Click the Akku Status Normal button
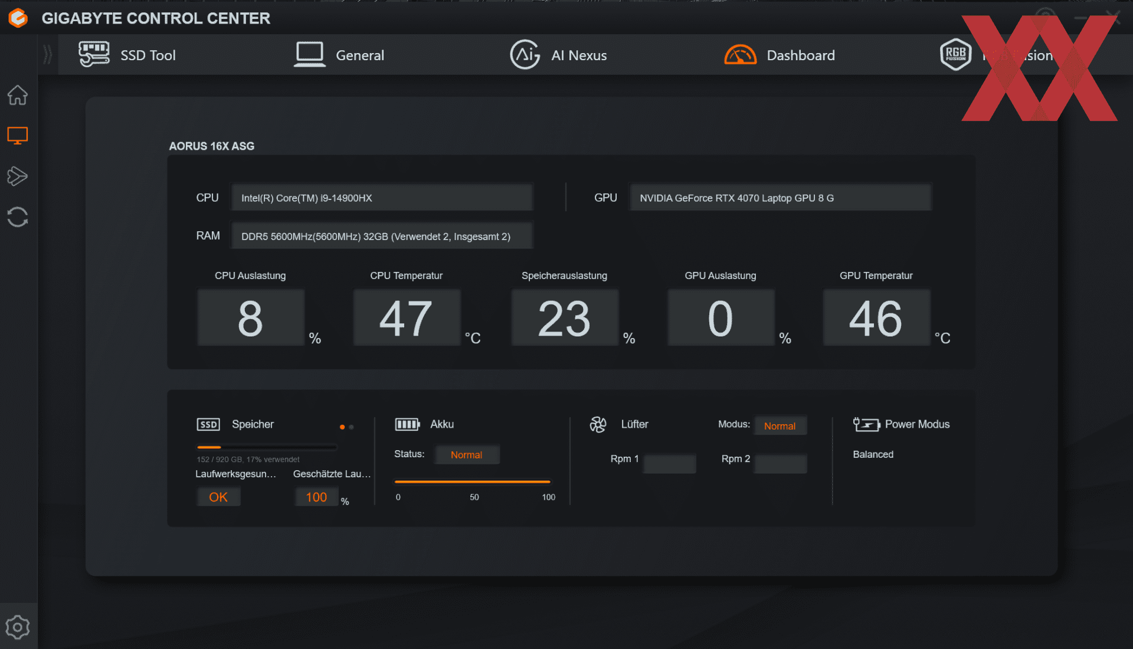The width and height of the screenshot is (1133, 649). (x=466, y=454)
